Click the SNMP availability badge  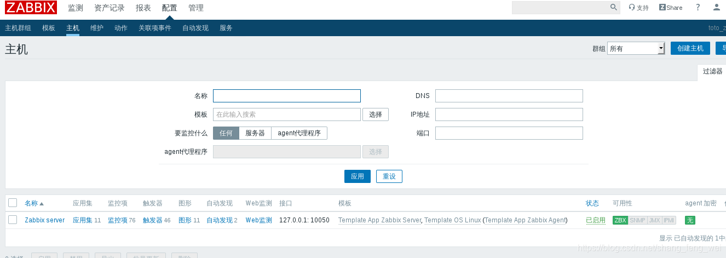(637, 220)
